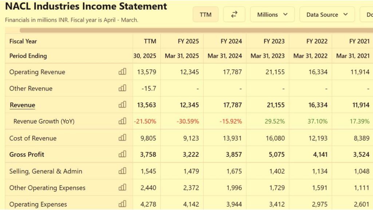This screenshot has width=373, height=210.
Task: Show chart for Revenue row
Action: click(122, 105)
